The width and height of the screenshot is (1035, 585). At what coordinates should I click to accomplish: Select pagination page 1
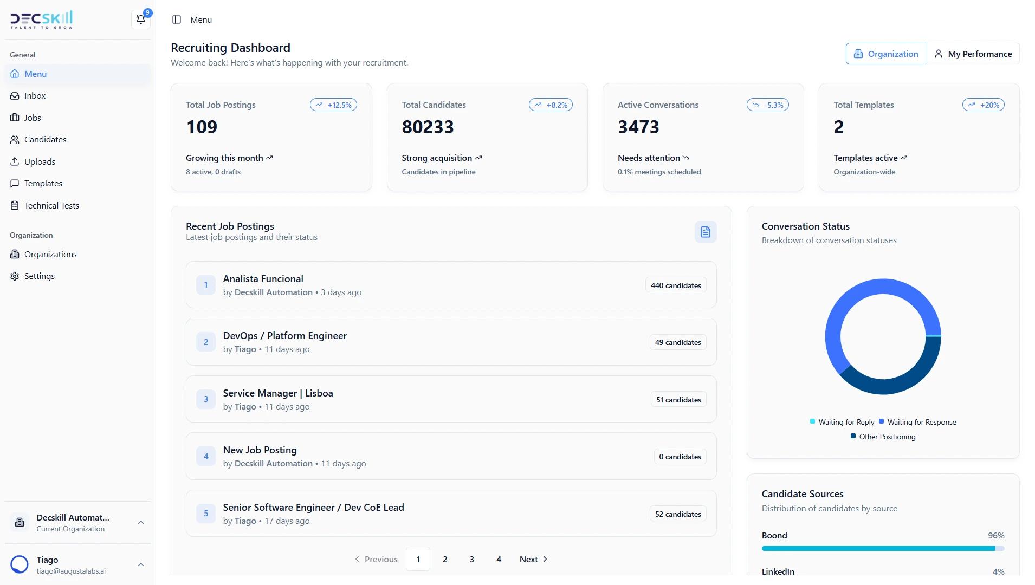coord(418,559)
